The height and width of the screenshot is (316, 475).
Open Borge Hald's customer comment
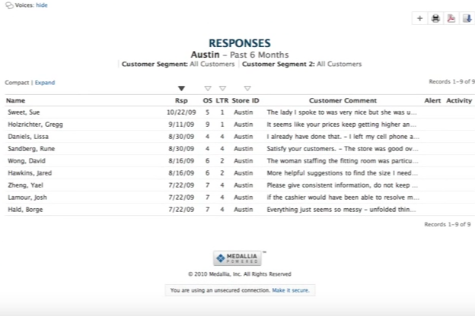click(342, 209)
